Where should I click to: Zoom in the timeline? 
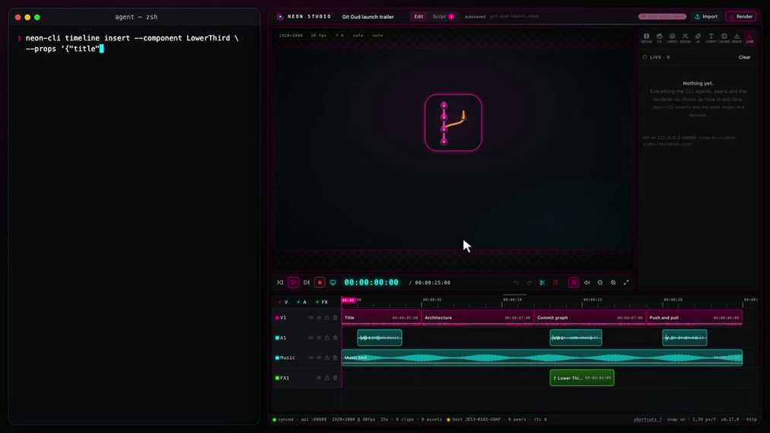[x=613, y=283]
